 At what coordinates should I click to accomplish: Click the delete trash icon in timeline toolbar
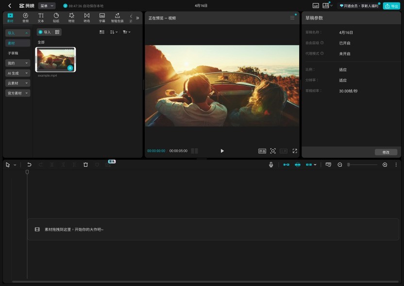(x=85, y=165)
